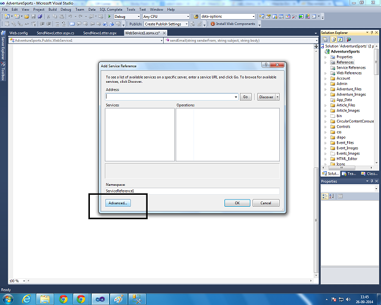This screenshot has width=381, height=305.
Task: Open the Build menu
Action: point(52,10)
